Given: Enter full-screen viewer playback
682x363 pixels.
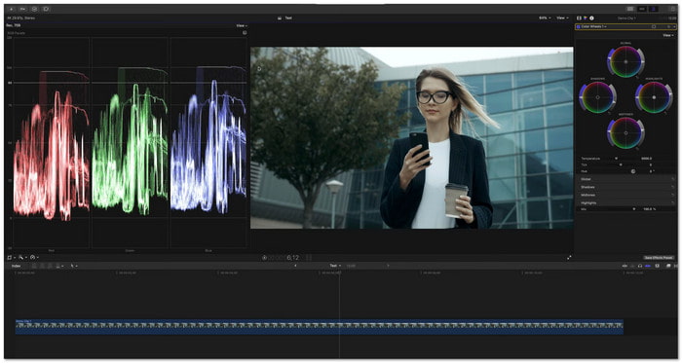Looking at the screenshot, I should pos(569,258).
